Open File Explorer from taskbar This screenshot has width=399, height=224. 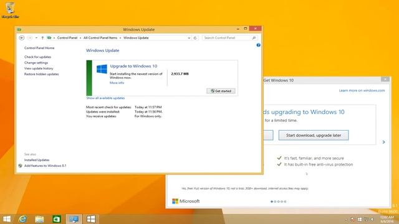pos(39,219)
